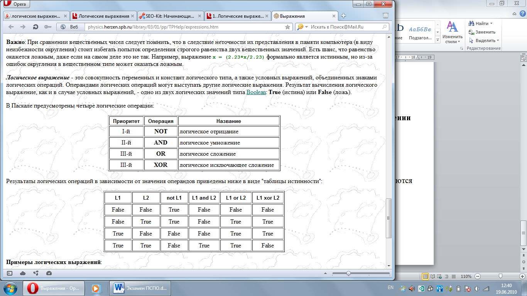The height and width of the screenshot is (296, 527).
Task: Click the 'EN' language indicator
Action: pyautogui.click(x=390, y=288)
